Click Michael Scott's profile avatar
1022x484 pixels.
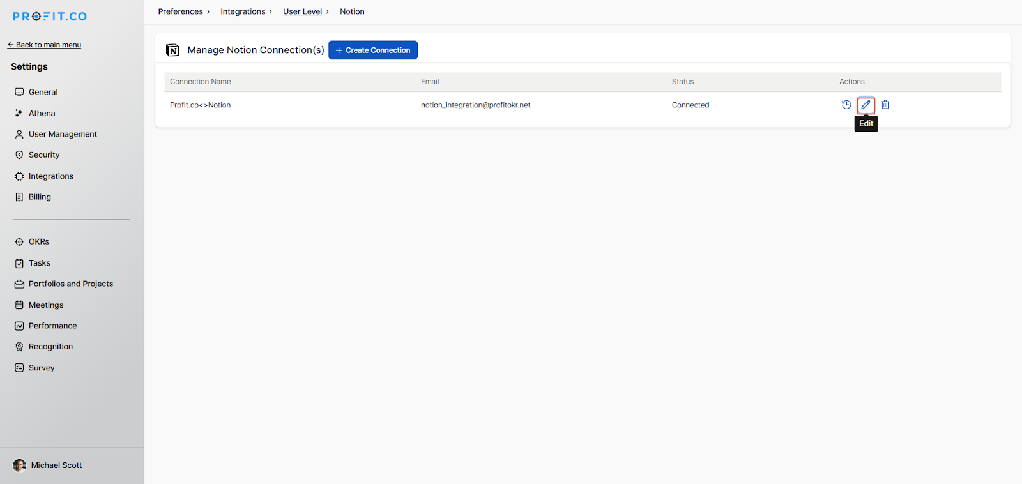[x=19, y=465]
